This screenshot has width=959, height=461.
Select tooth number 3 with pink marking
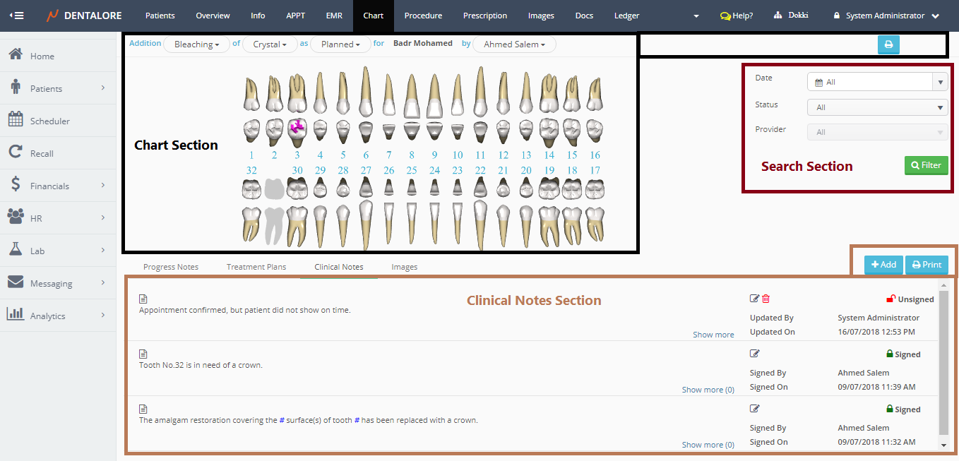click(297, 127)
